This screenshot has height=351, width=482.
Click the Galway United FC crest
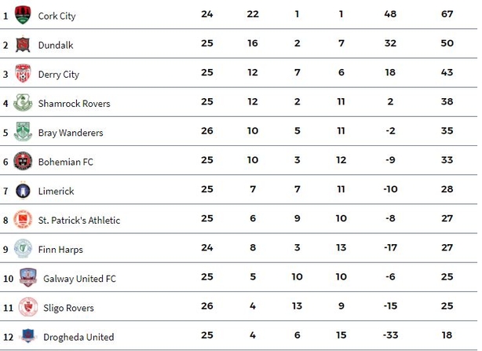28,277
